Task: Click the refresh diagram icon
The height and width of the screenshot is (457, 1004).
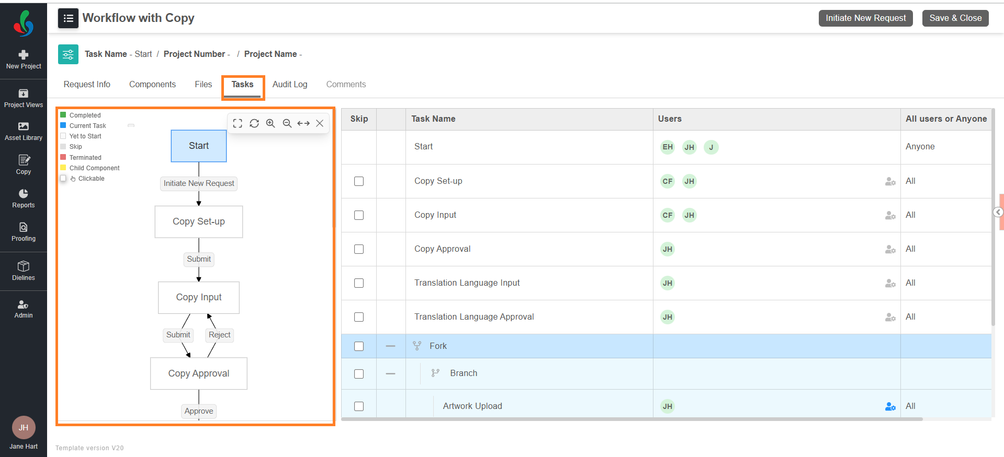Action: pyautogui.click(x=254, y=123)
